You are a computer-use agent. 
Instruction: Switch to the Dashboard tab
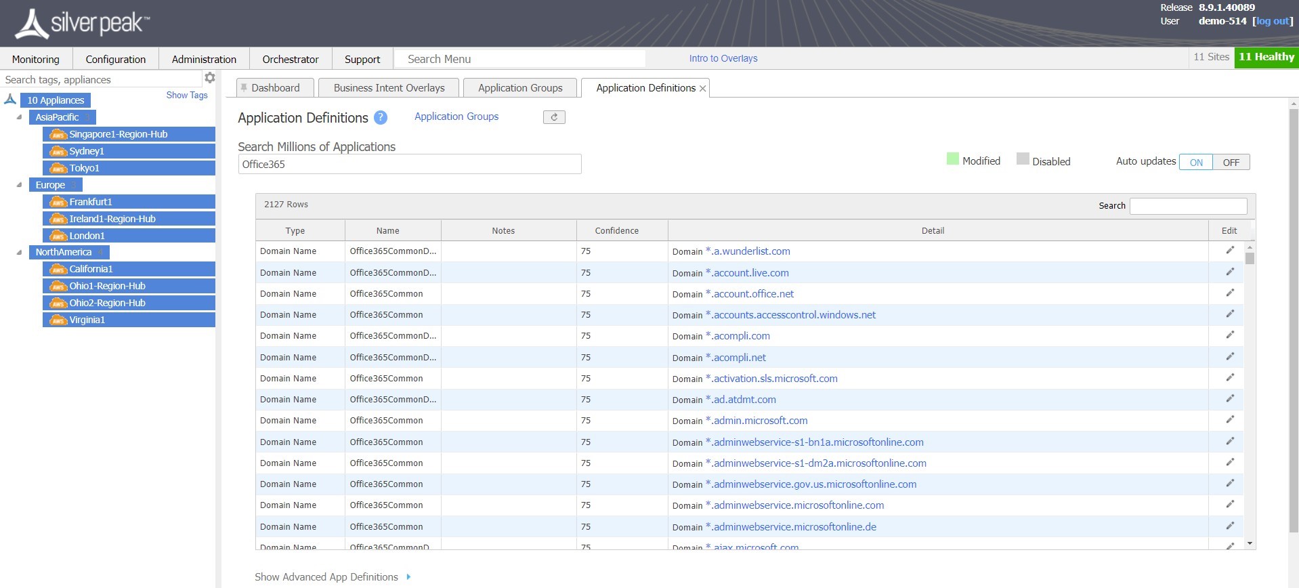(x=275, y=88)
